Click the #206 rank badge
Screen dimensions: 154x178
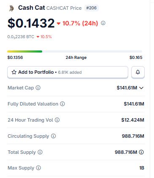pos(92,8)
